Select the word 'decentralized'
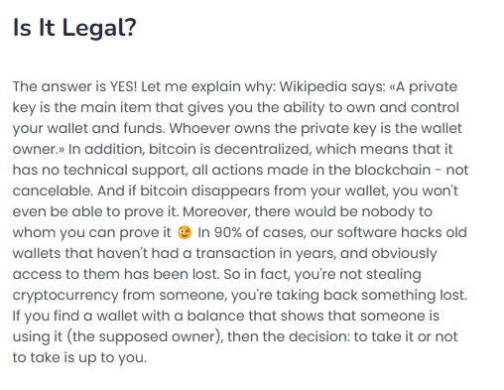504x390 pixels. pyautogui.click(x=263, y=149)
